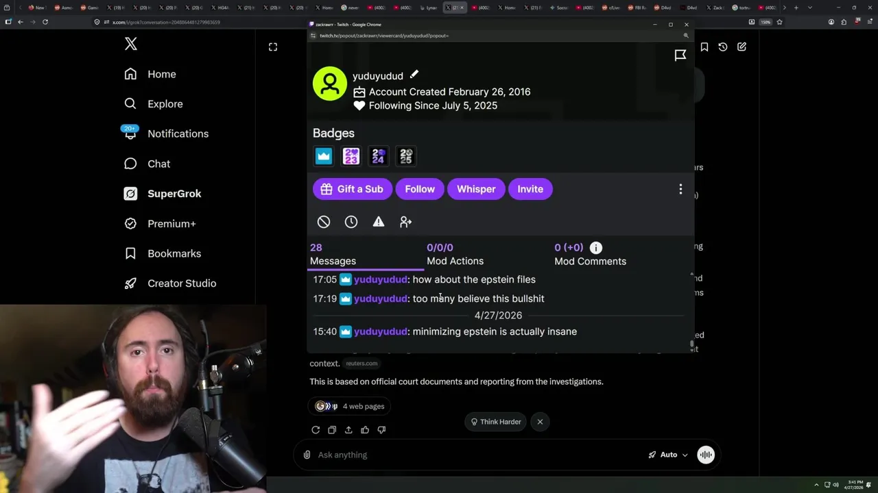Click the thumbs down icon

coord(381,430)
